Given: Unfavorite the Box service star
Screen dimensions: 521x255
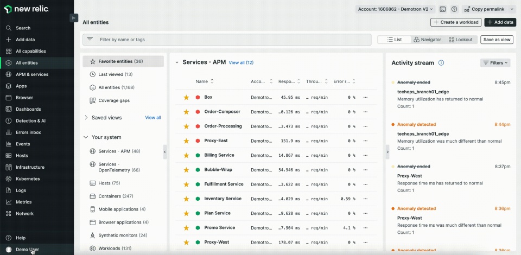Looking at the screenshot, I should (x=186, y=97).
